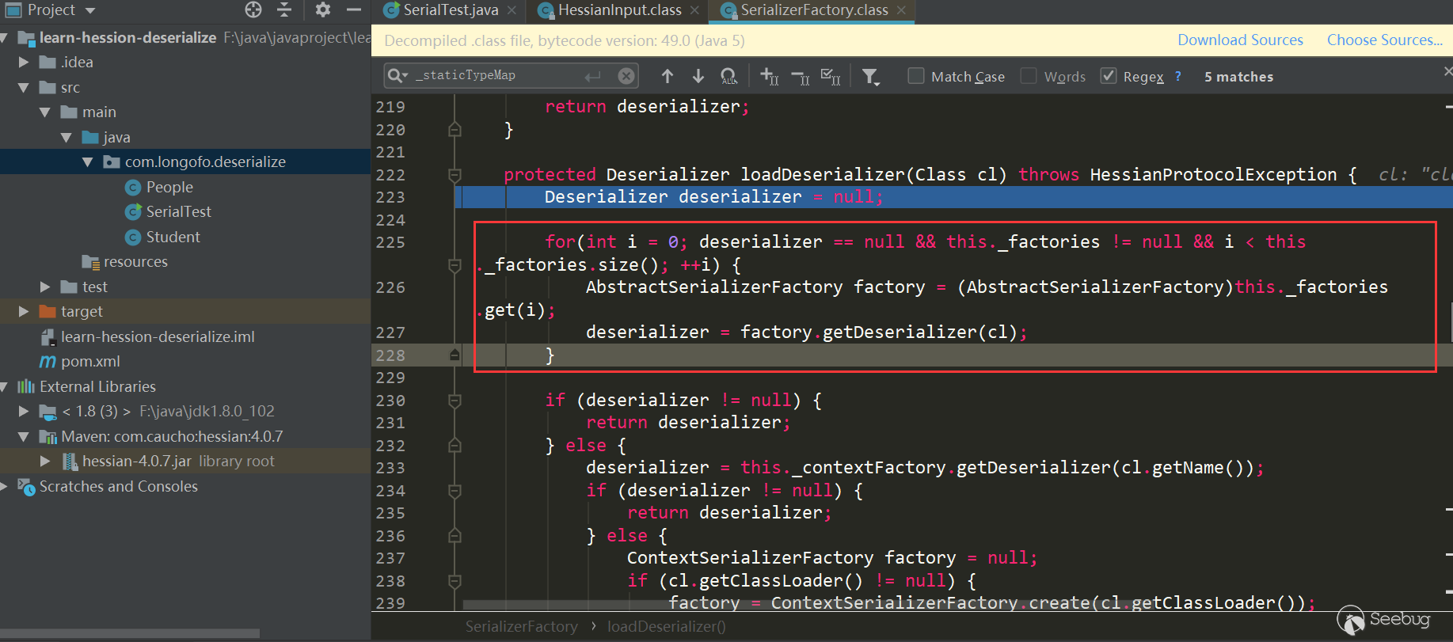Switch to SerialTest.java tab
1453x642 pixels.
[450, 10]
